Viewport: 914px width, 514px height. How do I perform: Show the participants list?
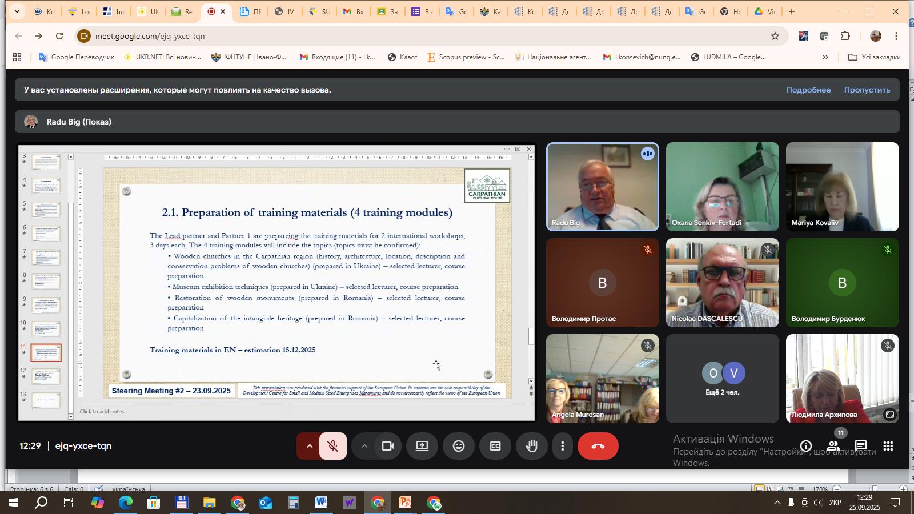[833, 446]
